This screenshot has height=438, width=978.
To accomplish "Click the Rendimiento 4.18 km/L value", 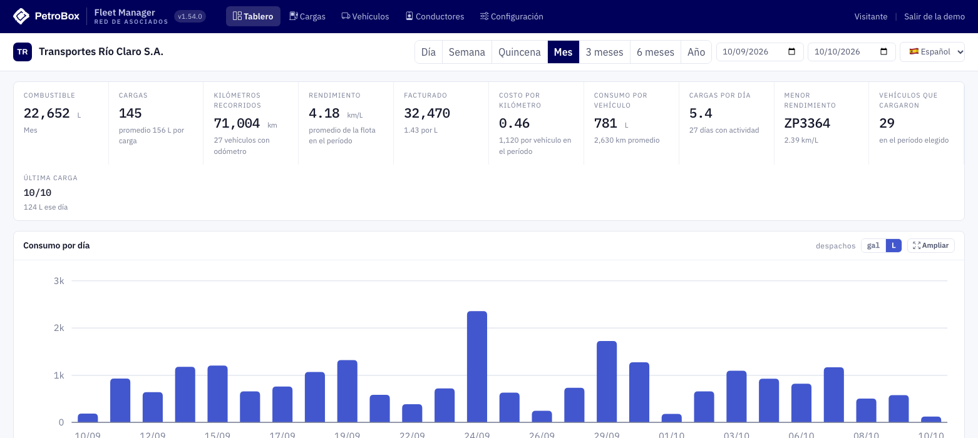I will pos(324,113).
